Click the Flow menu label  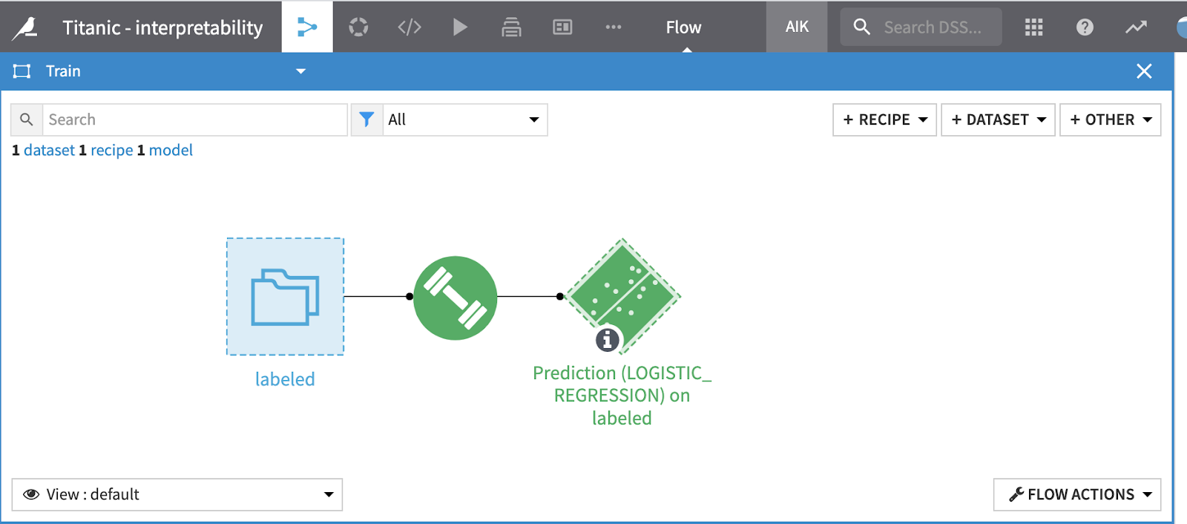(683, 27)
